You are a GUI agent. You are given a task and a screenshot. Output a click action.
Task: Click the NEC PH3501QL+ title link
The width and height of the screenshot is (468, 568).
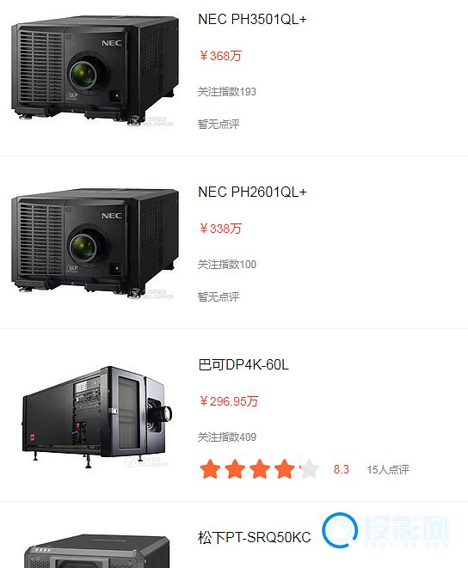[x=252, y=19]
